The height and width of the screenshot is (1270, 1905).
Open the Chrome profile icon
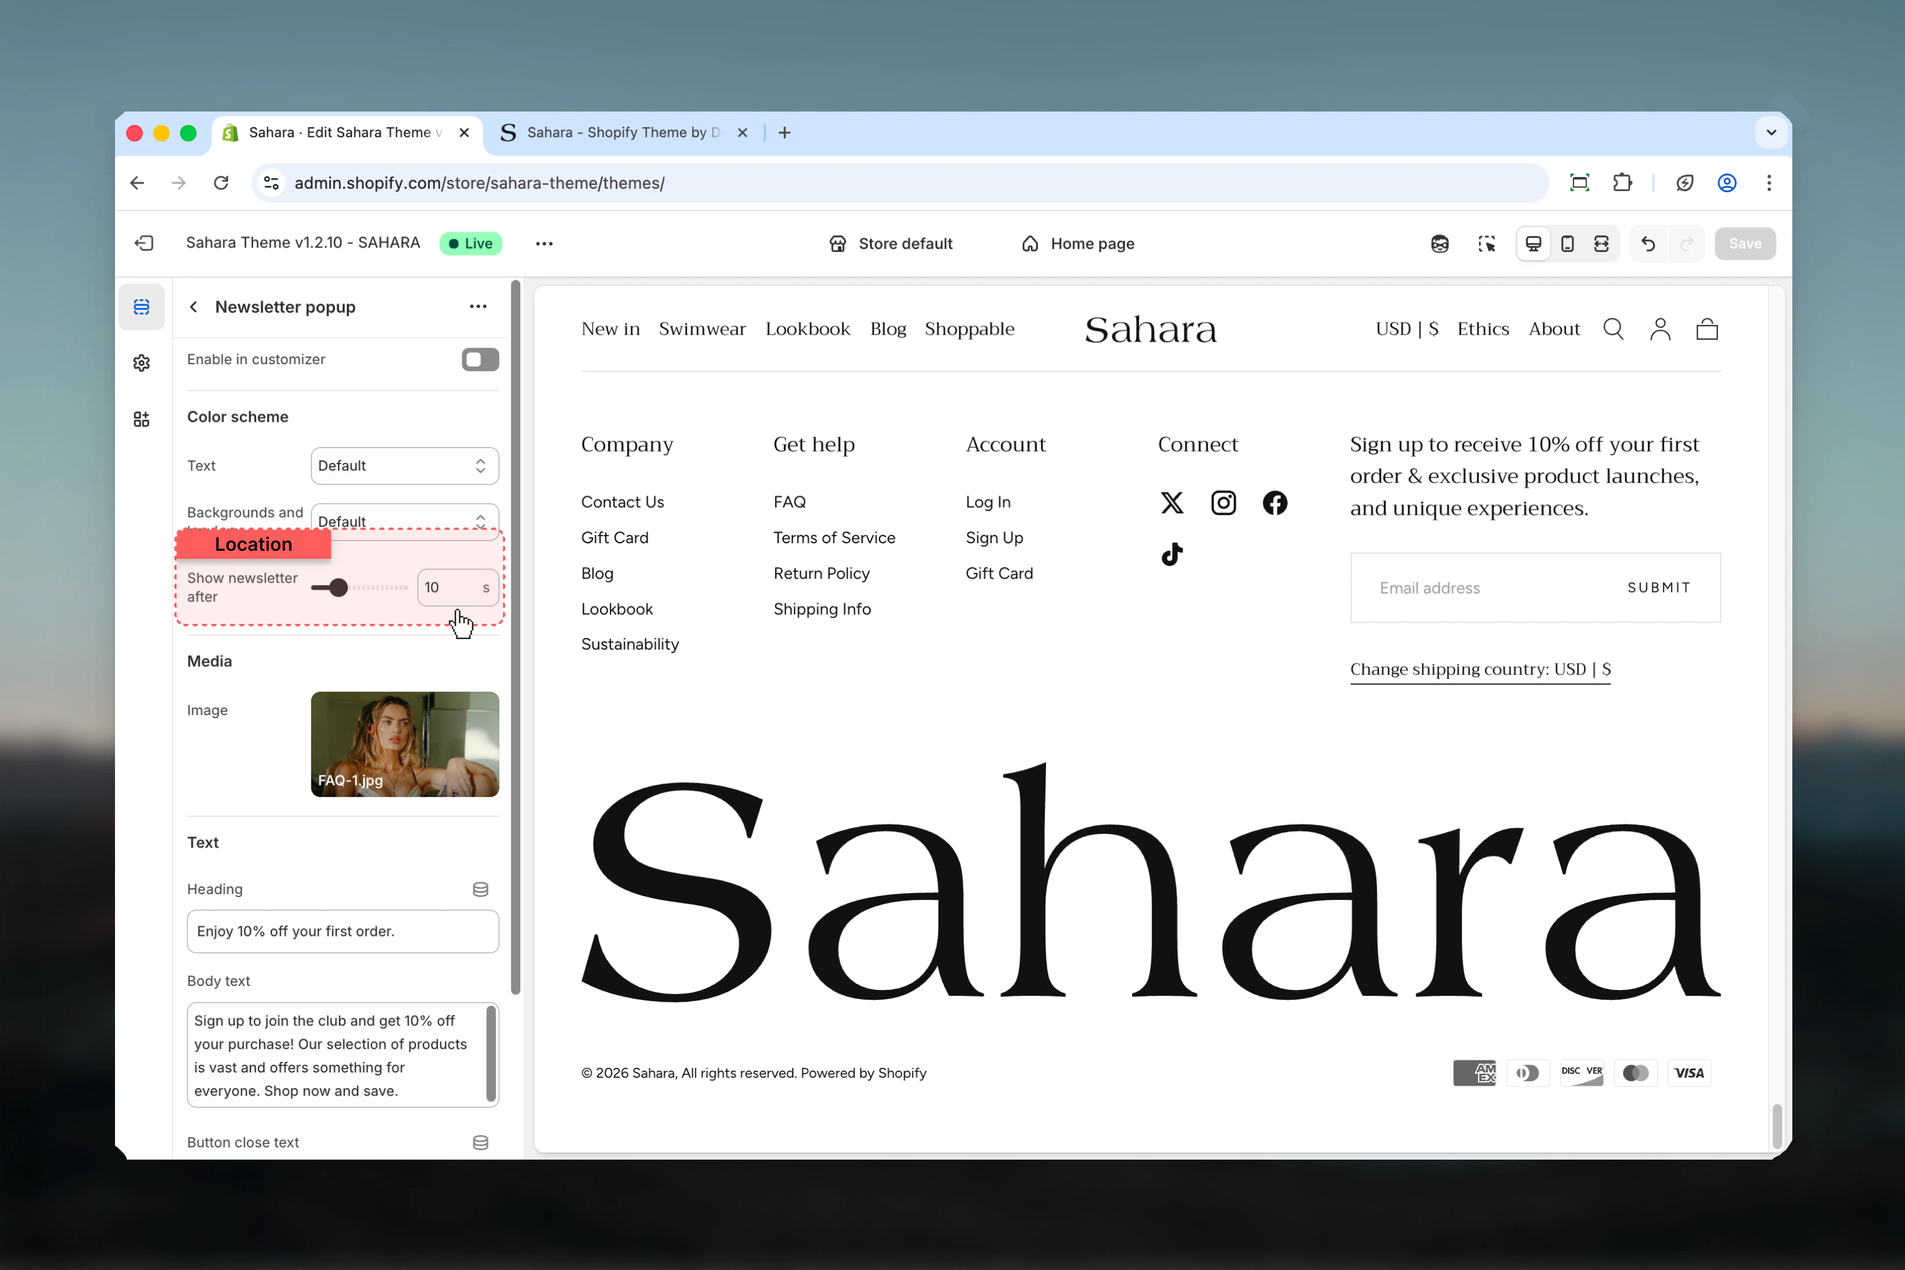[x=1727, y=183]
